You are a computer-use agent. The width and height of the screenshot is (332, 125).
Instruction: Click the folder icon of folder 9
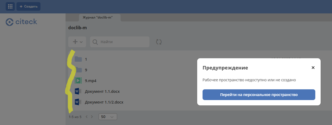[78, 70]
